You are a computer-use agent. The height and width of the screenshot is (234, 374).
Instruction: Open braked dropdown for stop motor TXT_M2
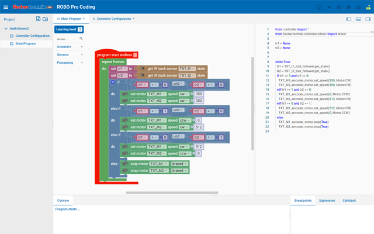[179, 171]
